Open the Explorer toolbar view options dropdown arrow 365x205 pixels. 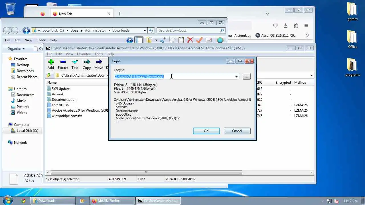tap(156, 40)
